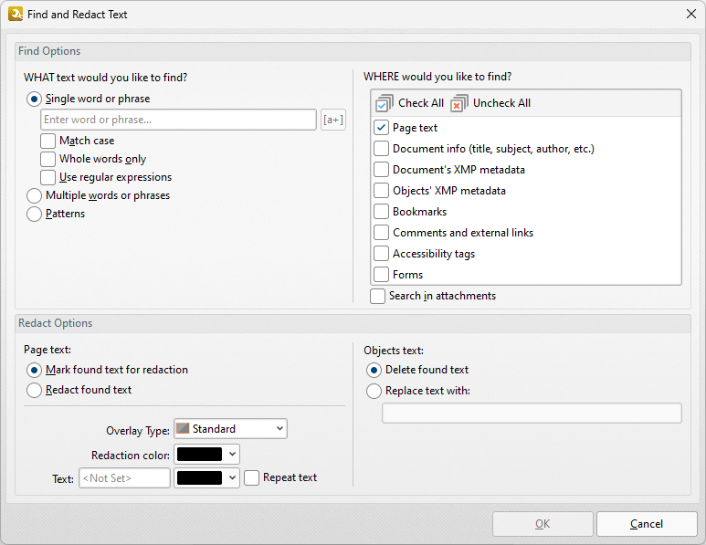Click the overlay text color swatch
706x545 pixels.
199,477
